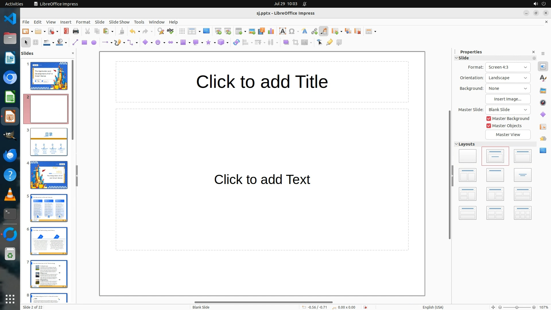This screenshot has height=310, width=551.
Task: Click the Print icon in toolbar
Action: point(76,31)
